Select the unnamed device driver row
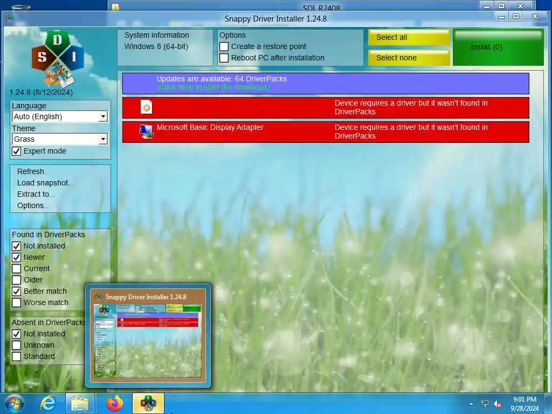This screenshot has height=414, width=552. pos(326,108)
